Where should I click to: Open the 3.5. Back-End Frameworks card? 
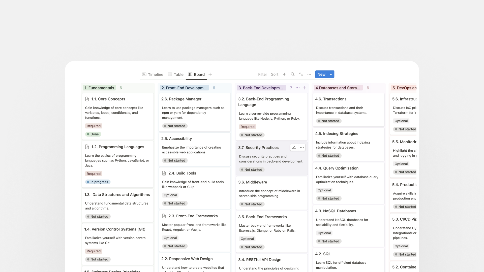tap(272, 232)
